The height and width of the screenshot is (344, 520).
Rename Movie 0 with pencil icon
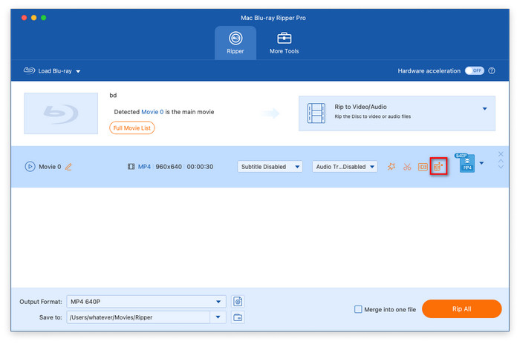68,167
